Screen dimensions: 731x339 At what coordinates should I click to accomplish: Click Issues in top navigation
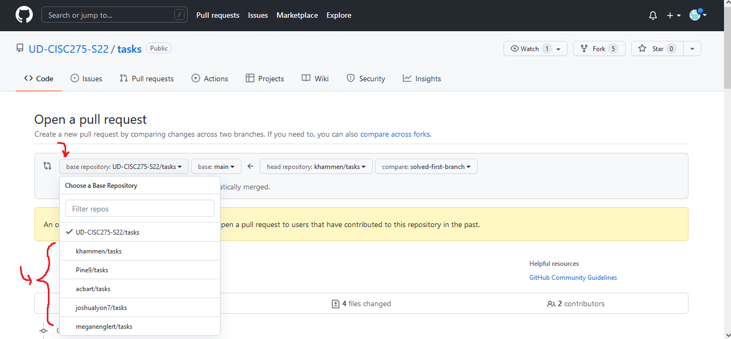[x=258, y=15]
